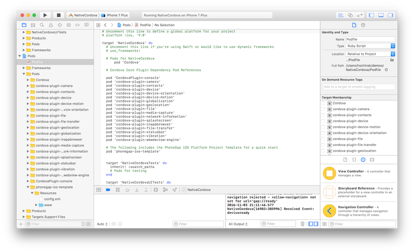Expand the NativeCordovaUITests folder

point(24,32)
